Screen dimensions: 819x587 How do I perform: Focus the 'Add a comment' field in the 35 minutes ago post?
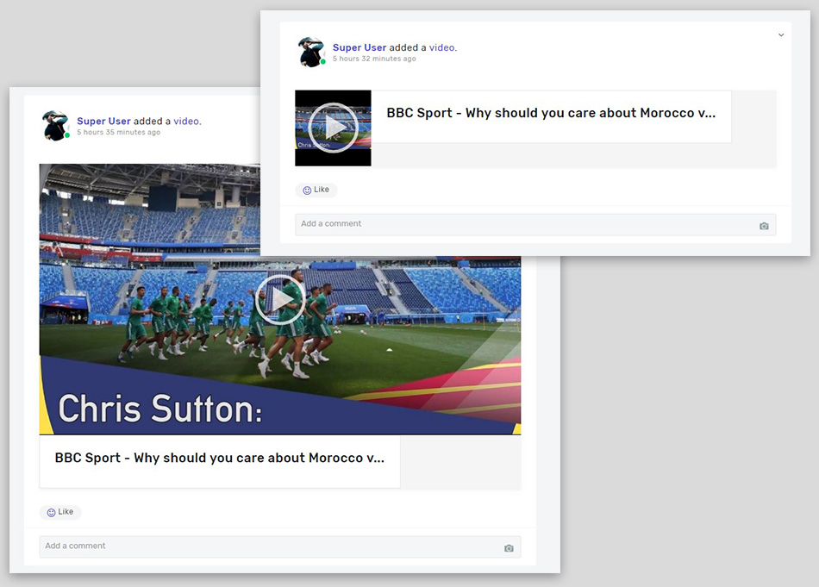(280, 546)
